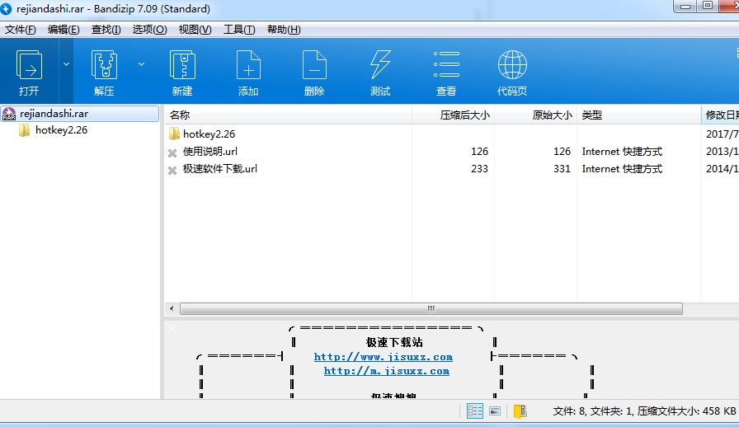Sort by the 类型 column header
The width and height of the screenshot is (739, 427).
[638, 115]
